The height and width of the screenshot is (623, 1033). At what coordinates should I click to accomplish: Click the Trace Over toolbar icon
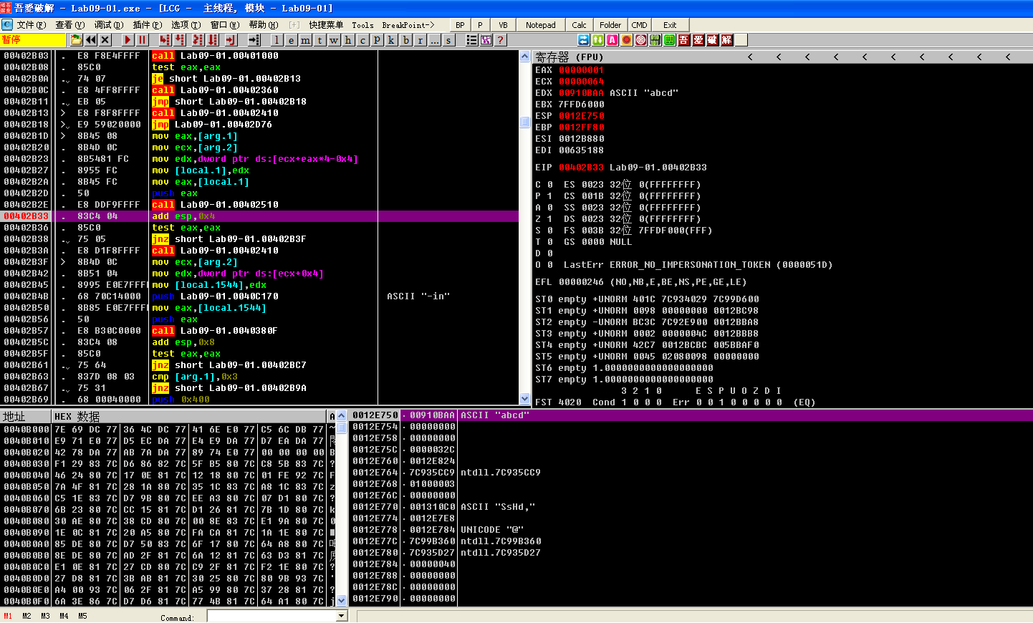pos(213,40)
